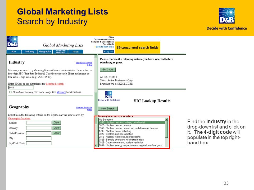
Task: Click the SIC results list scrollbar thumb
Action: (x=166, y=129)
